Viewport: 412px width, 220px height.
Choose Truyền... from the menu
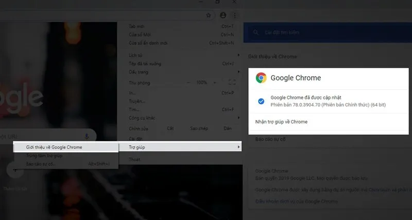180,101
